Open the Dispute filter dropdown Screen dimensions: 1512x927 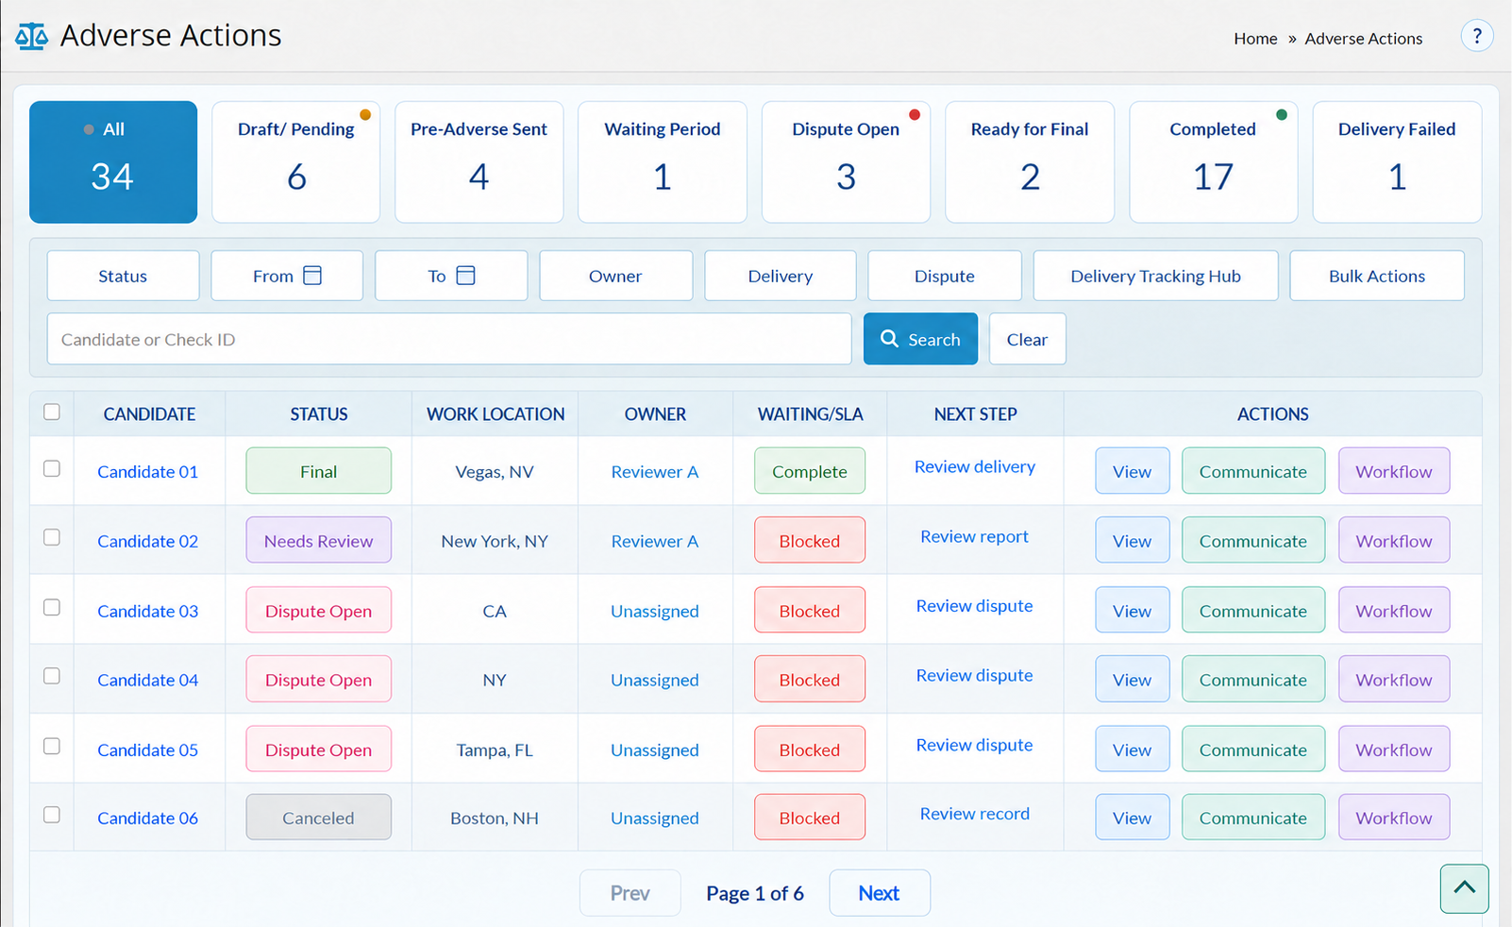(945, 276)
